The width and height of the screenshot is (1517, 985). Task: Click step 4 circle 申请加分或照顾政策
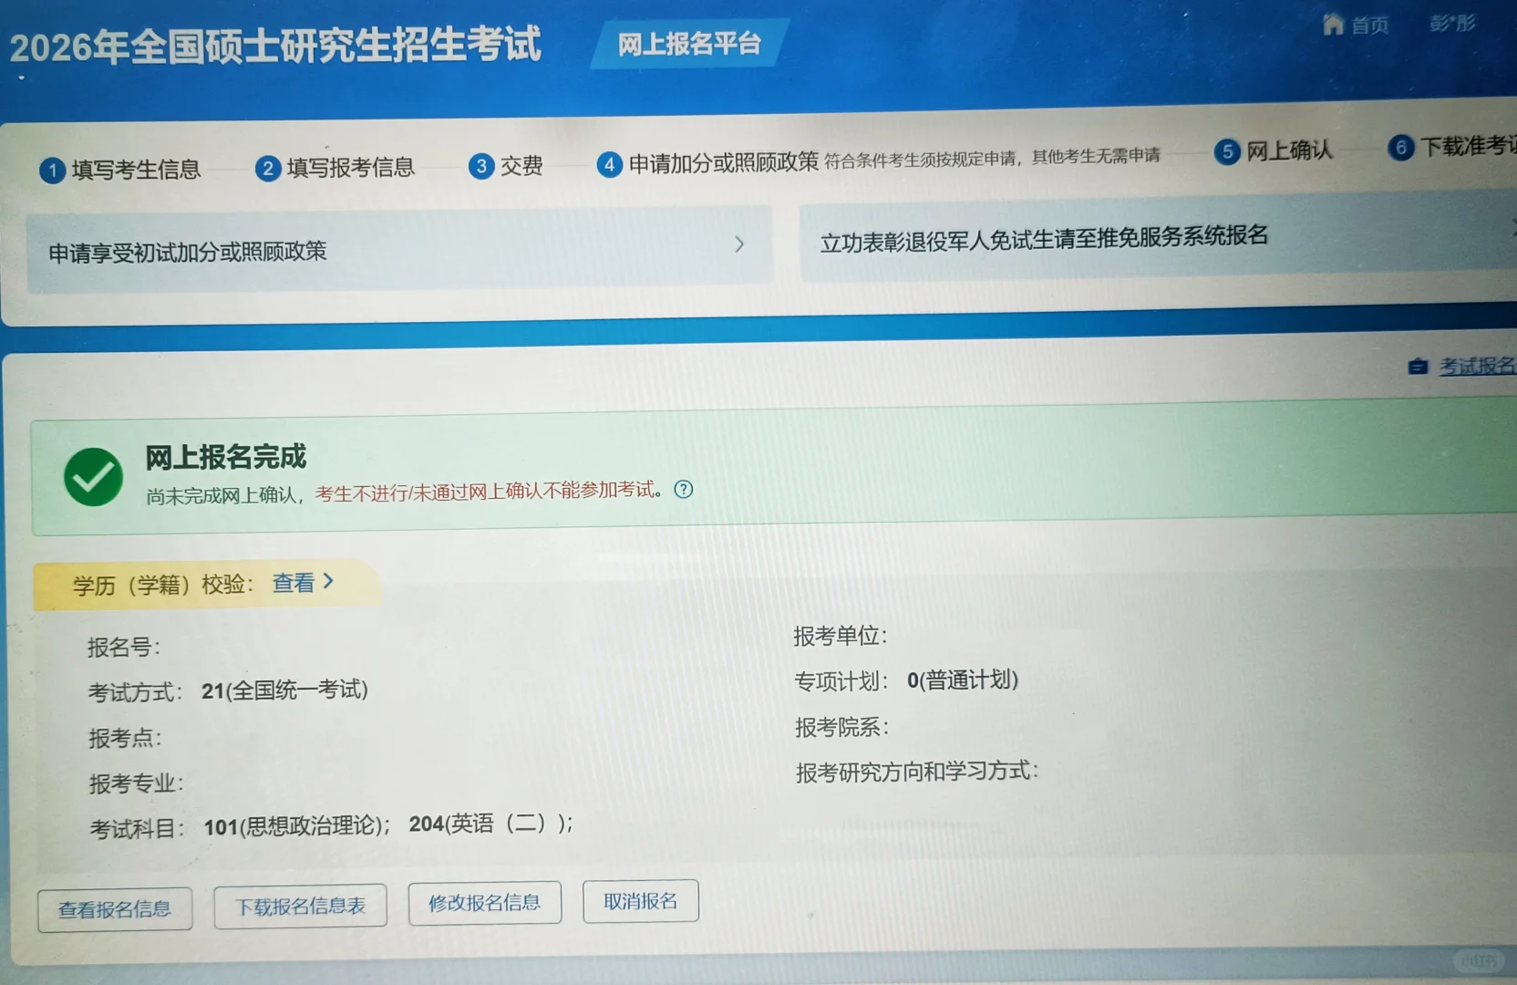click(x=609, y=165)
